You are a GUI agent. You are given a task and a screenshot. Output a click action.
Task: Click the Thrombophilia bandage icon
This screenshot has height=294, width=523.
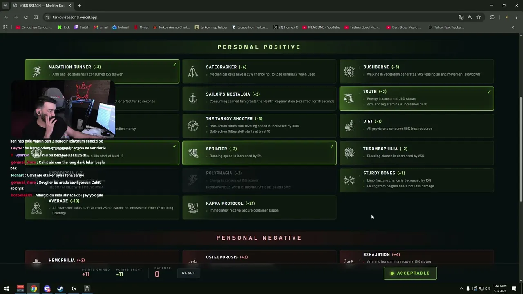tap(349, 153)
